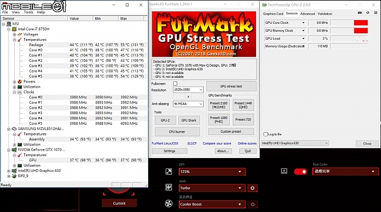381x212 pixels.
Task: Open the DPI 125% dropdown
Action: pyautogui.click(x=212, y=172)
